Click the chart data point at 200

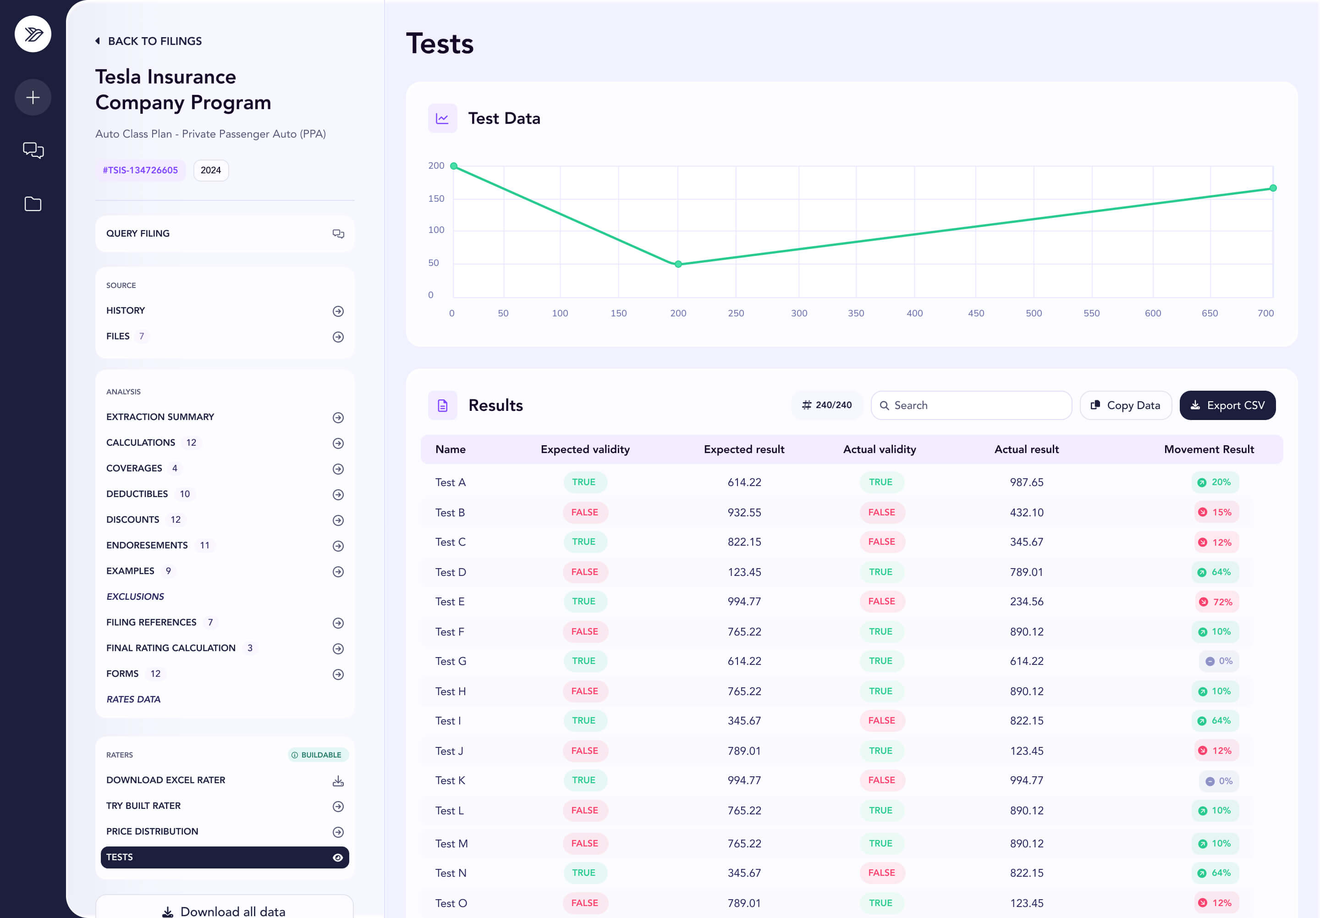tap(678, 265)
